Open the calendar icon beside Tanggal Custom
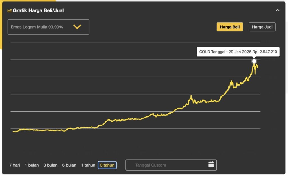288x177 pixels. click(211, 165)
